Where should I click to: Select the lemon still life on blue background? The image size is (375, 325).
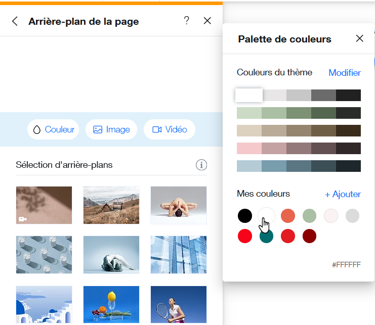[111, 305]
